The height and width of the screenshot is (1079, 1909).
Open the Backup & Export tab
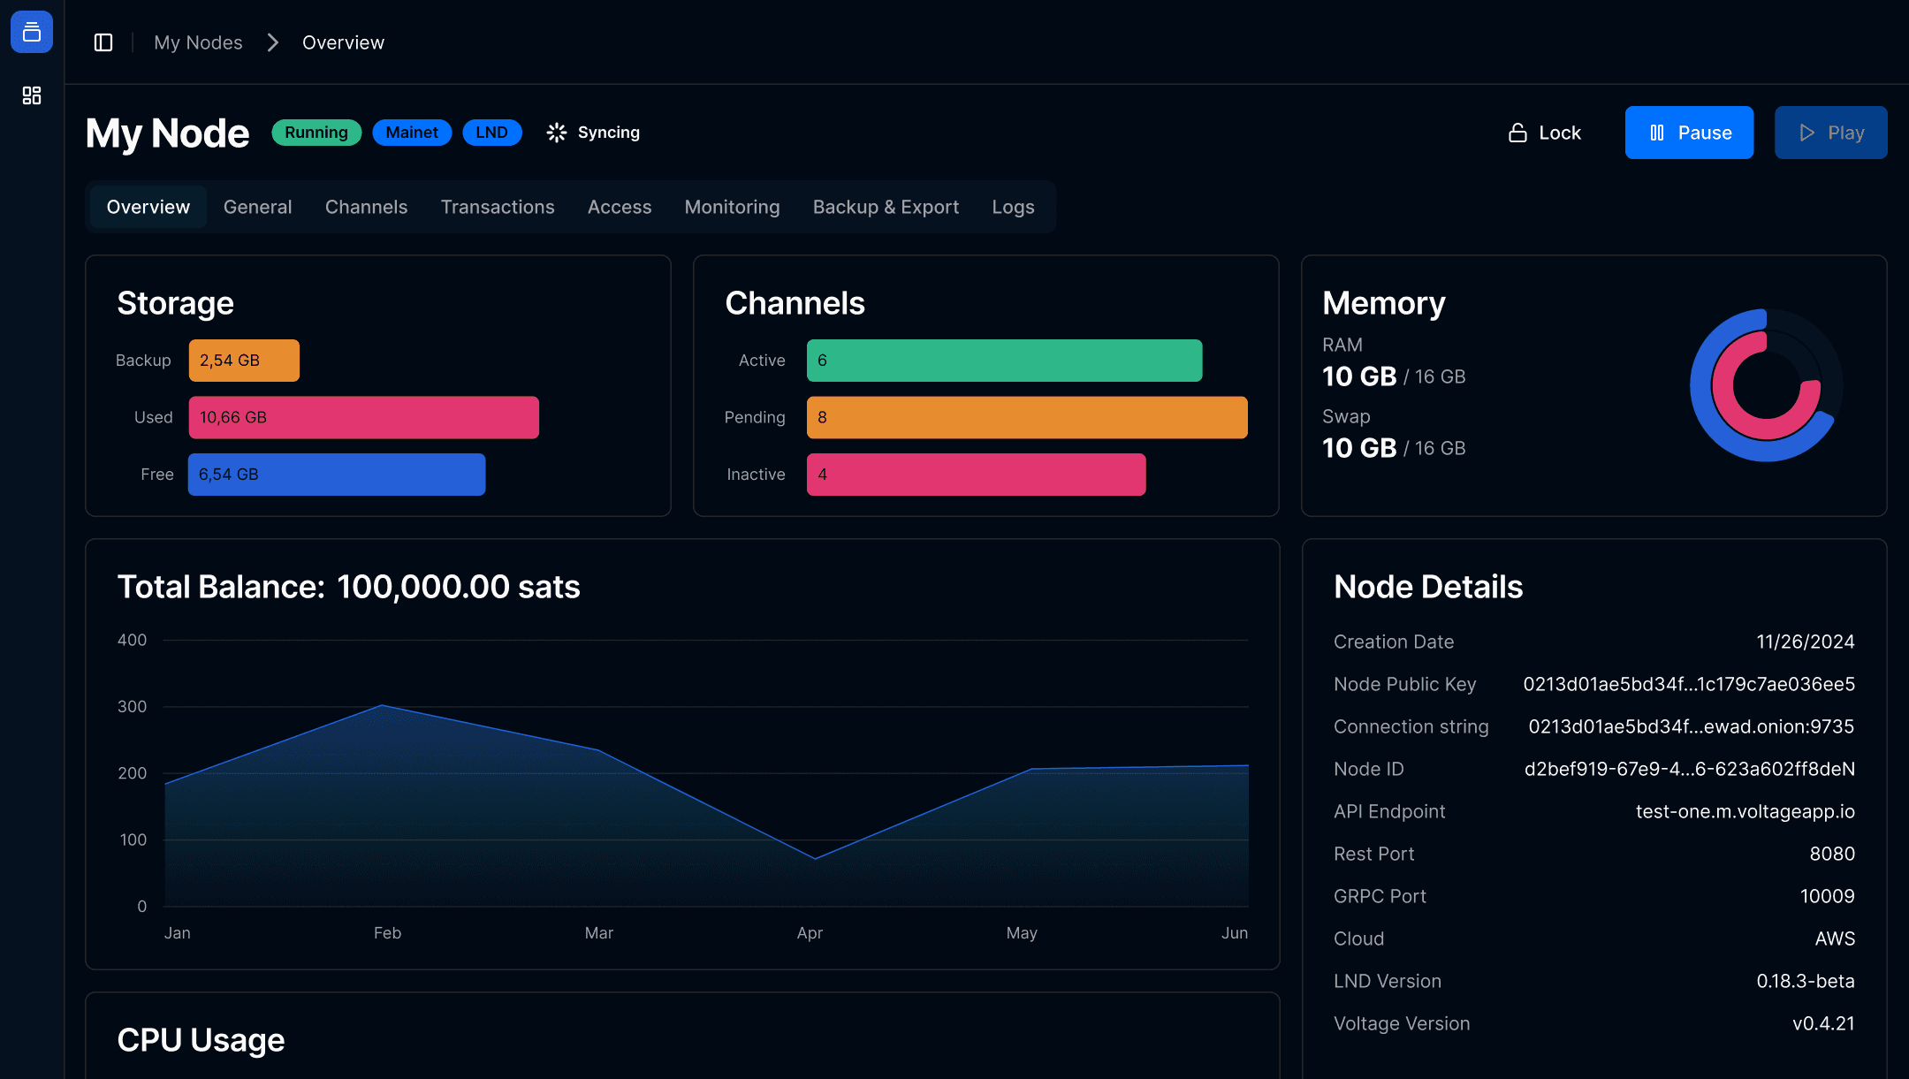tap(886, 207)
